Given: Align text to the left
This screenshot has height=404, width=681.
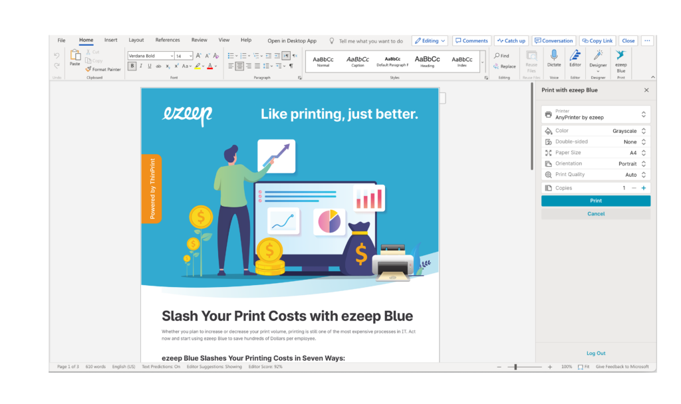Looking at the screenshot, I should coord(231,66).
